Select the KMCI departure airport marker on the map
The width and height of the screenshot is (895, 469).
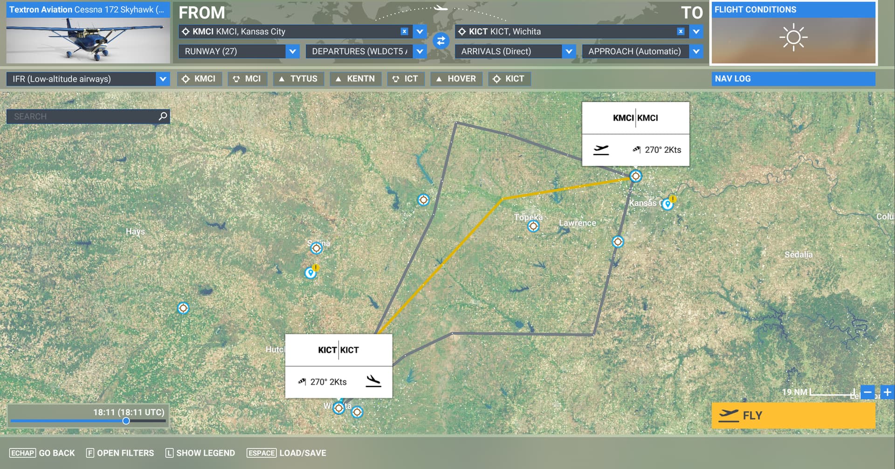(x=635, y=176)
